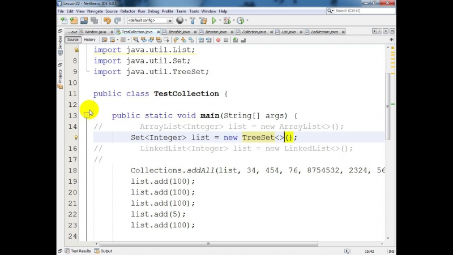Click scroll tabs left arrow
This screenshot has height=255, width=453.
374,31
